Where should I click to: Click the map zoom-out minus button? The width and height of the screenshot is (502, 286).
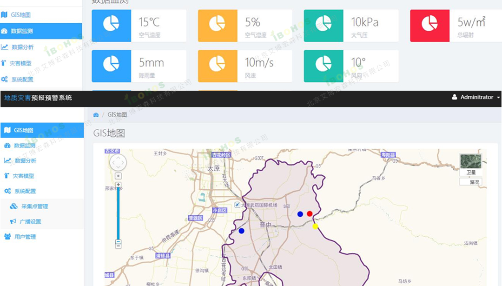(x=118, y=243)
